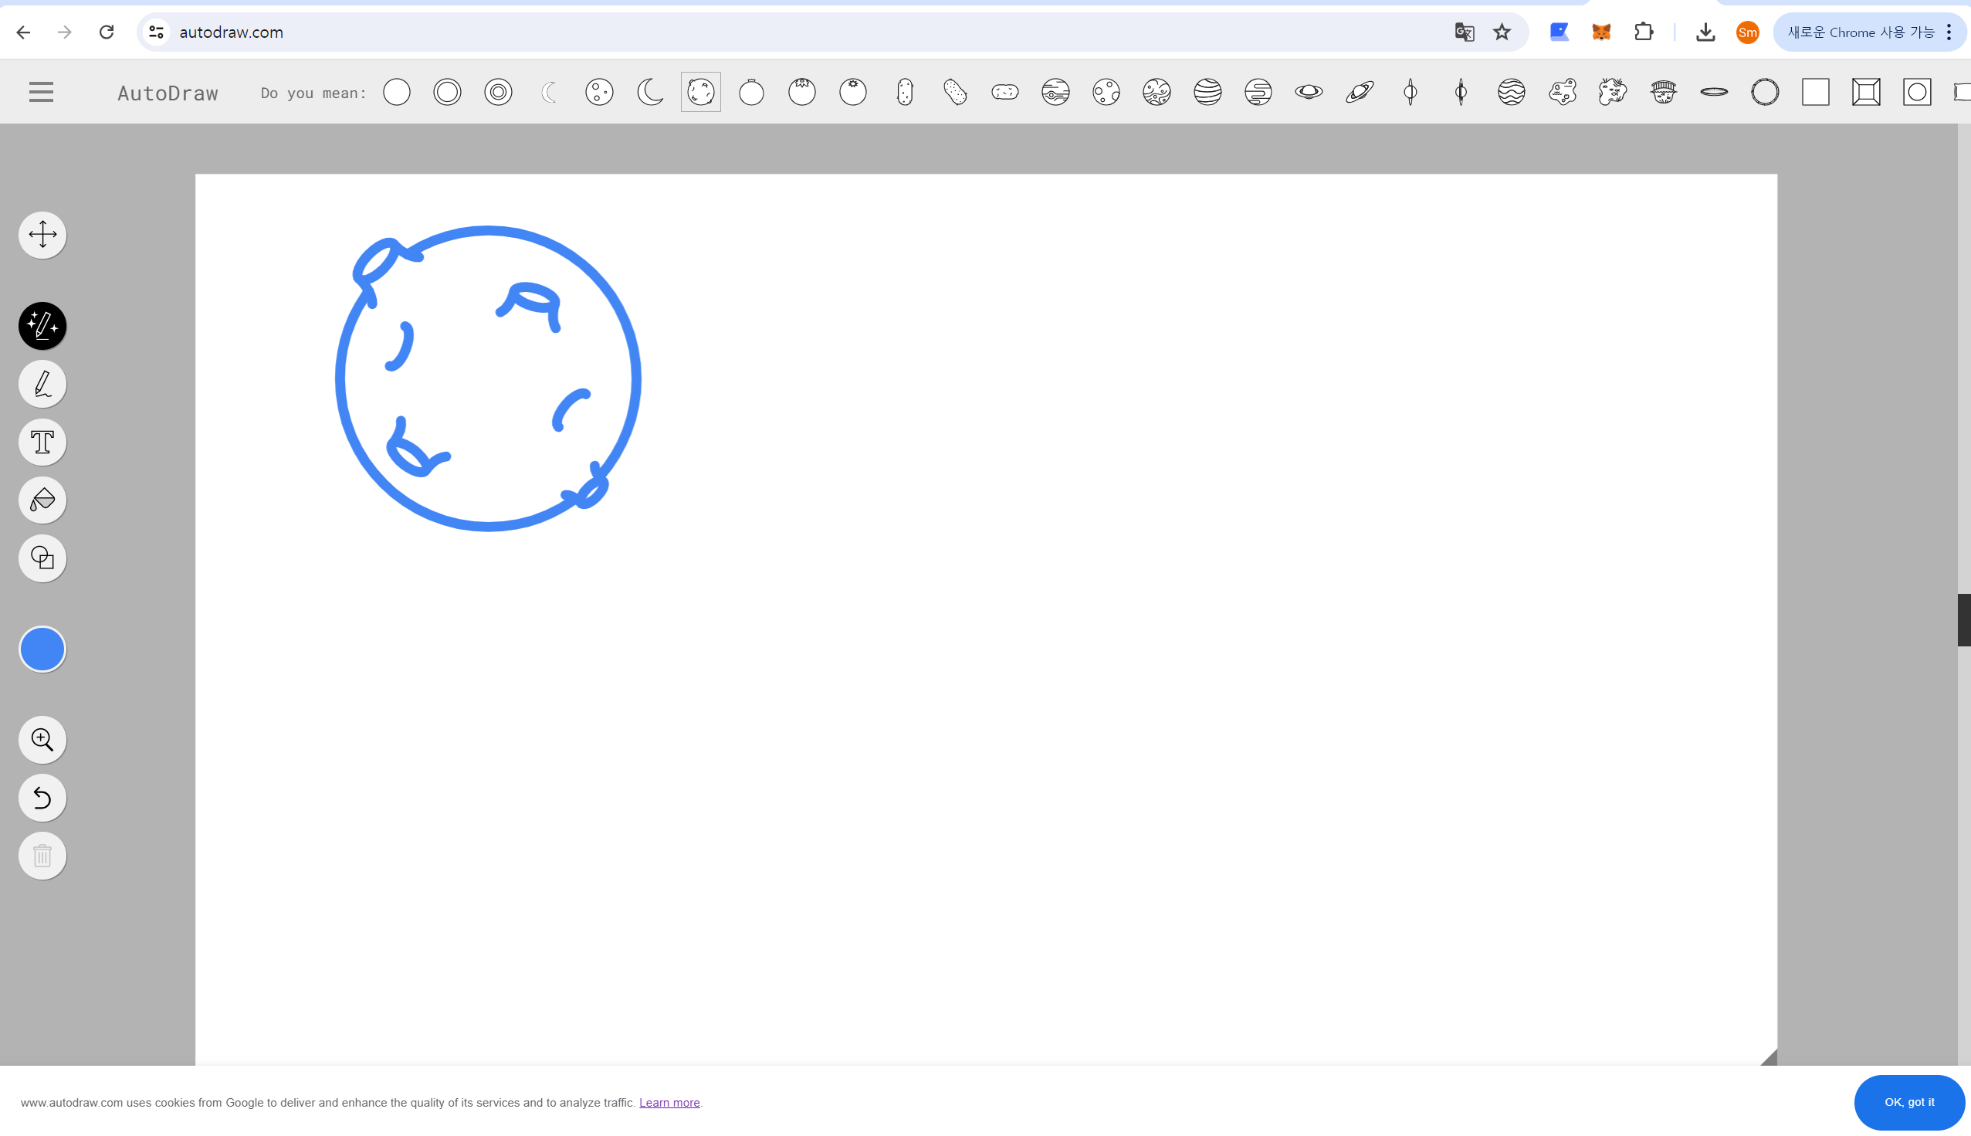
Task: Open the blue color picker swatch
Action: [x=42, y=649]
